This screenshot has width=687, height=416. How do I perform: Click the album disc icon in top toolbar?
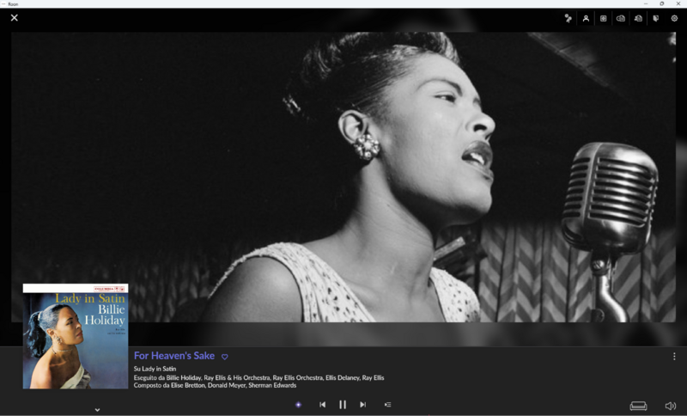click(604, 18)
